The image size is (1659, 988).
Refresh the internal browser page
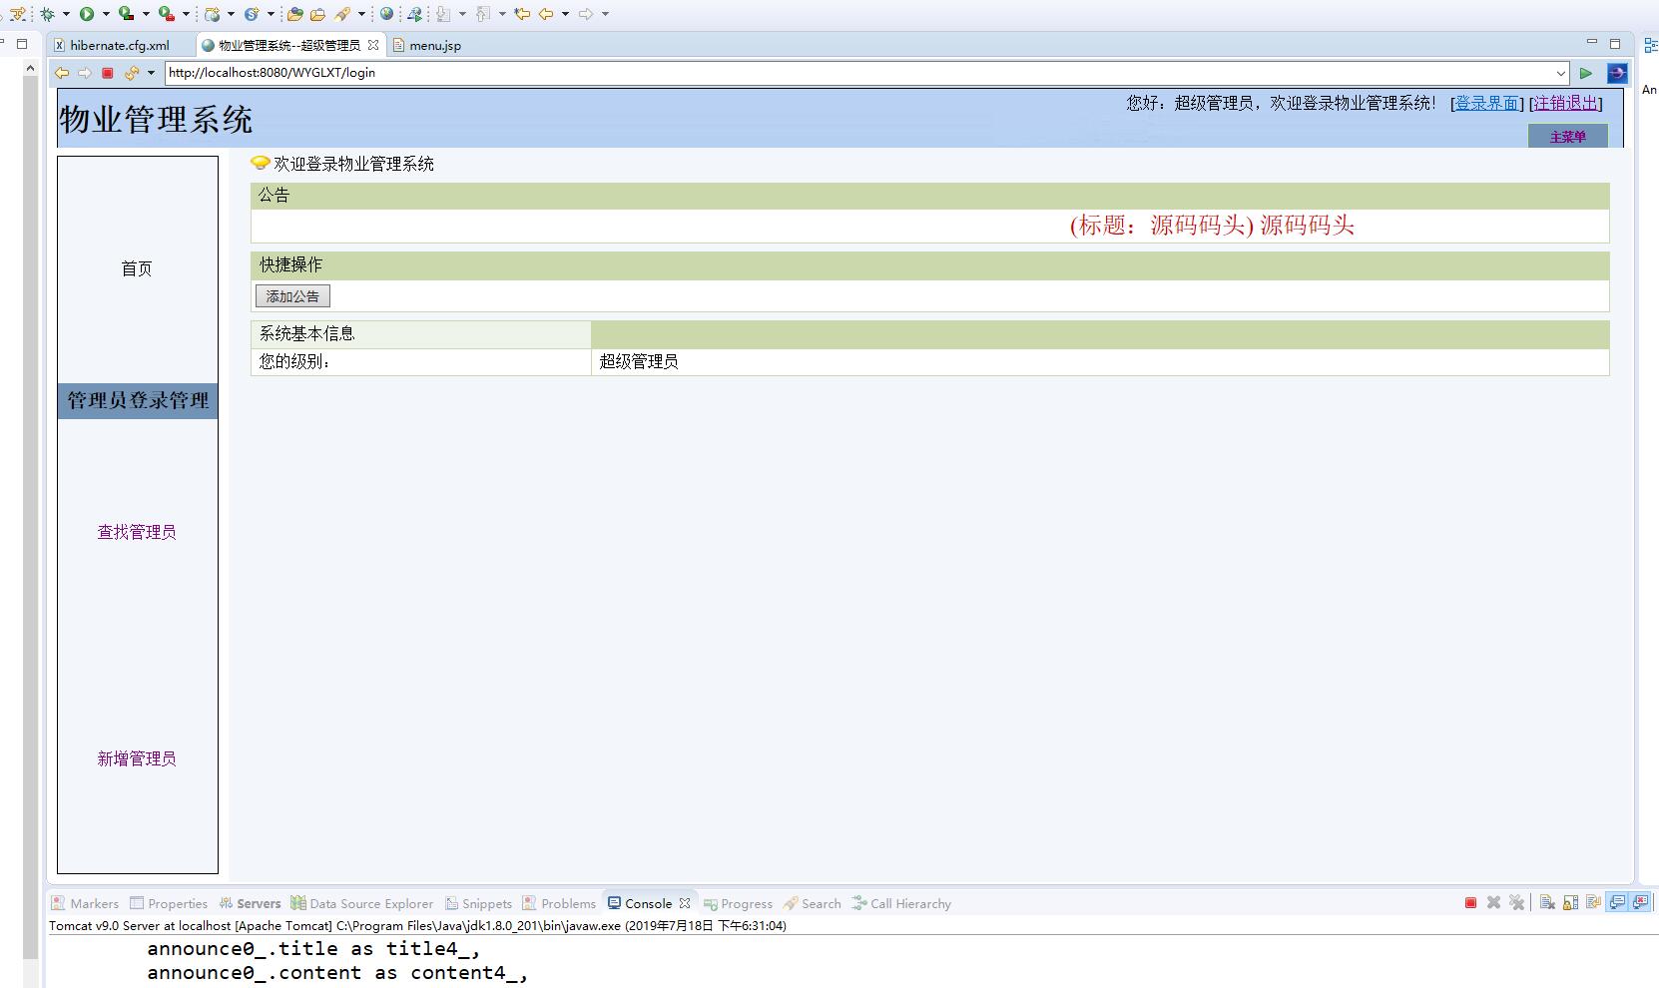pos(132,73)
